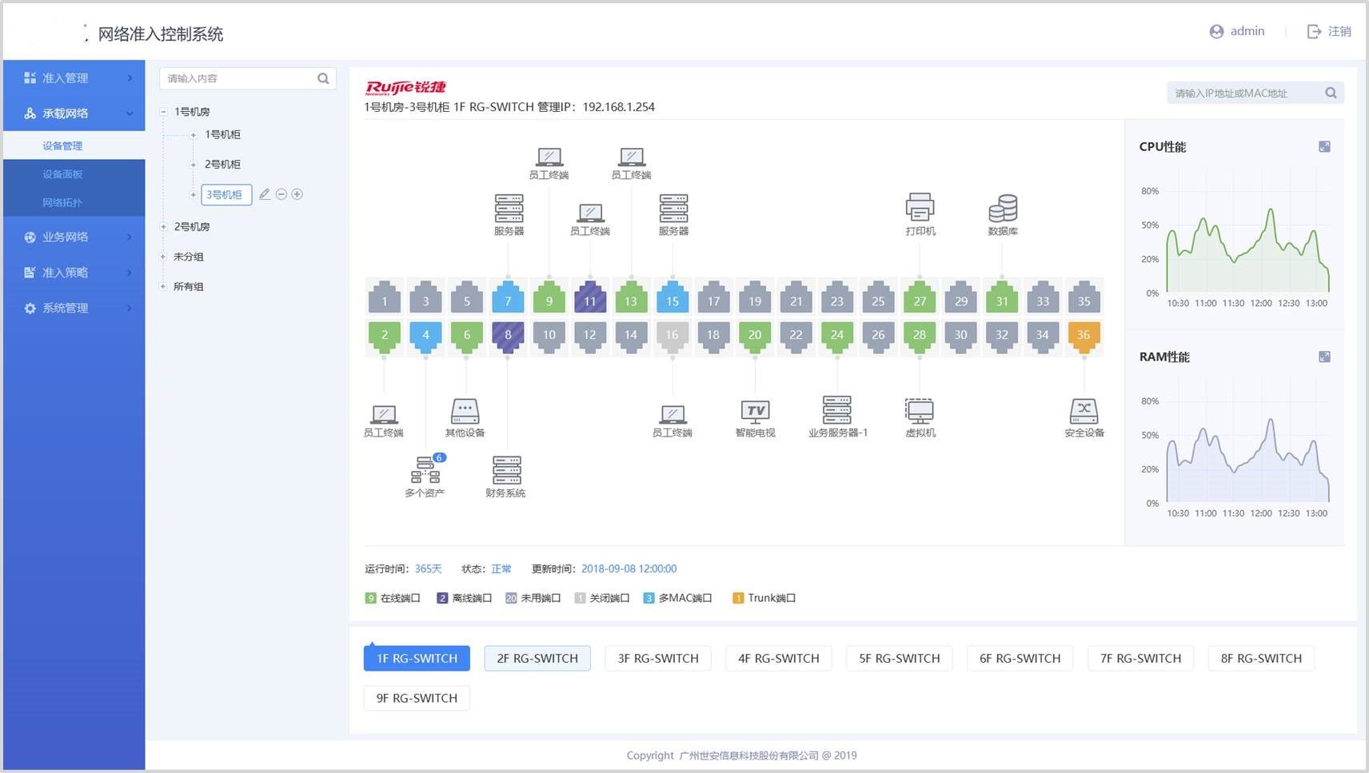Screen dimensions: 1369x773
Task: Select the multi-MAC port 15
Action: [673, 301]
